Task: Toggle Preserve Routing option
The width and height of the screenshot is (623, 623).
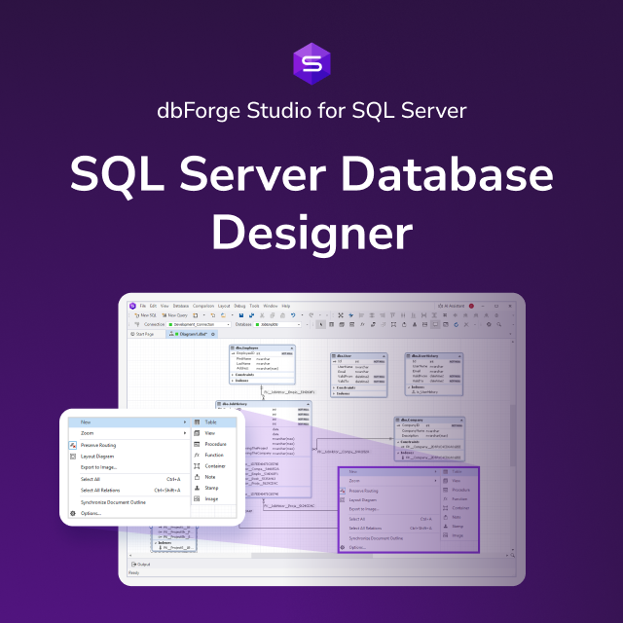Action: tap(97, 445)
